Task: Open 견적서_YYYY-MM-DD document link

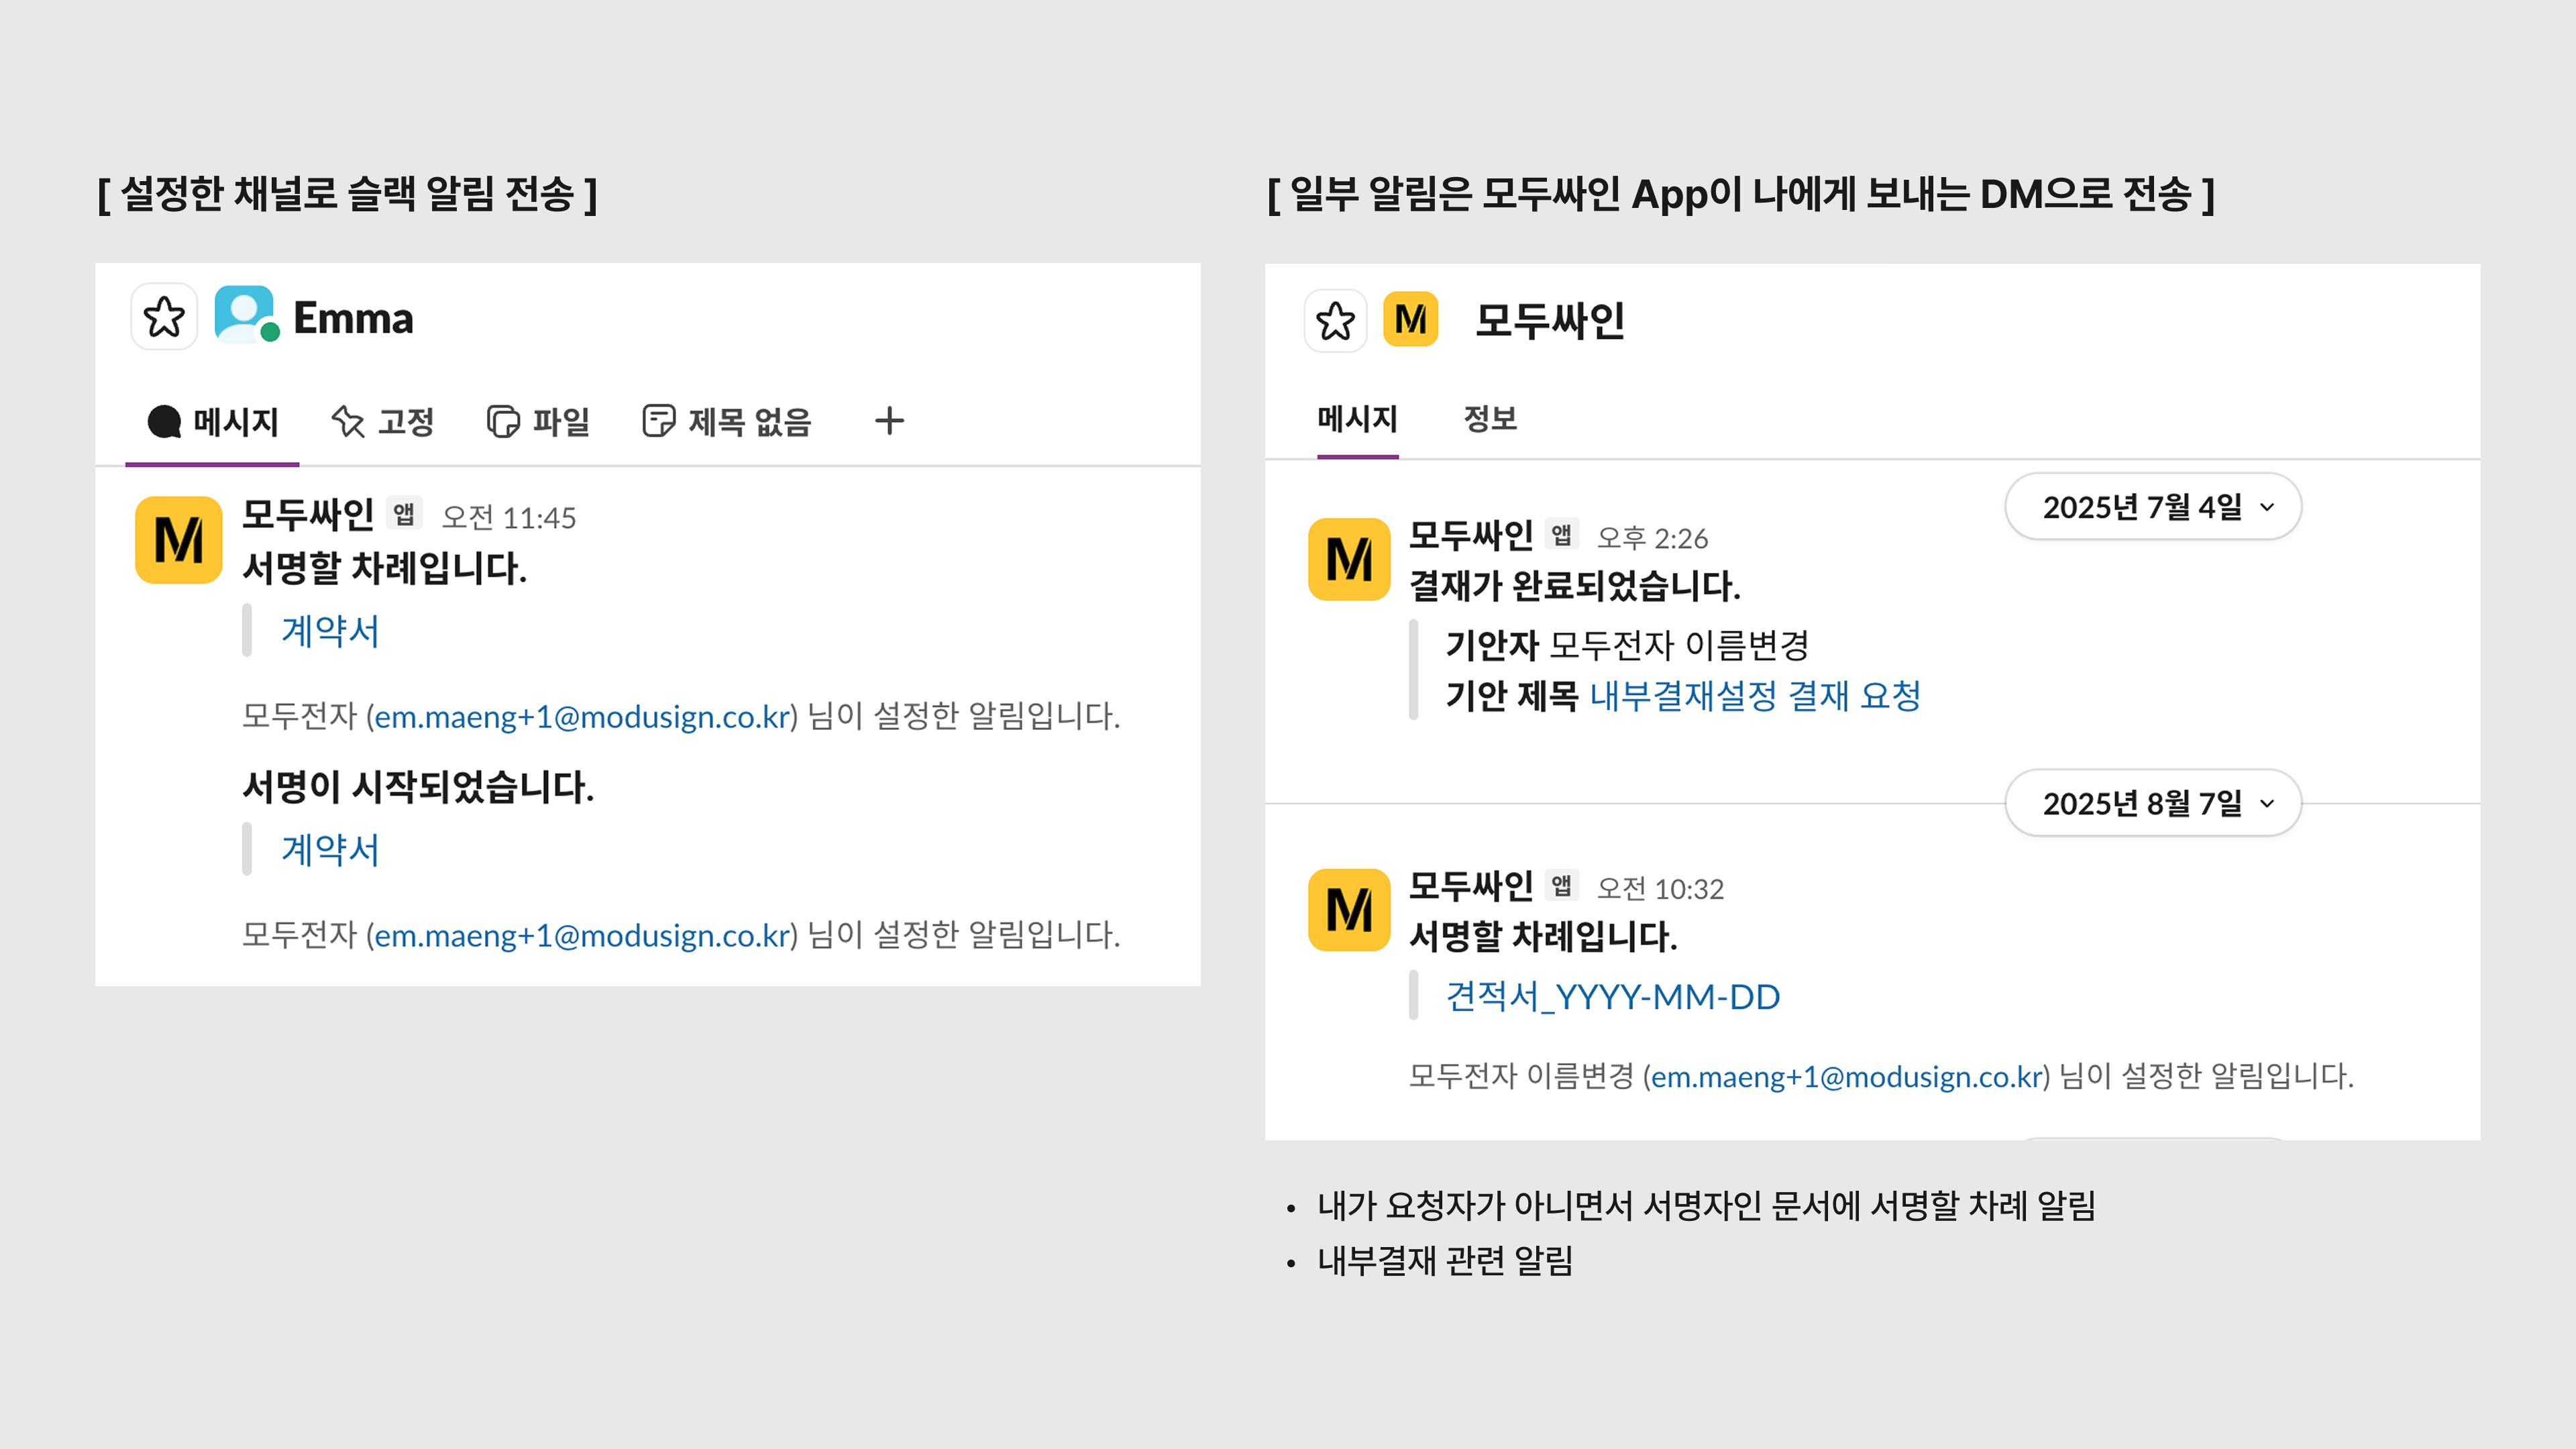Action: (1613, 997)
